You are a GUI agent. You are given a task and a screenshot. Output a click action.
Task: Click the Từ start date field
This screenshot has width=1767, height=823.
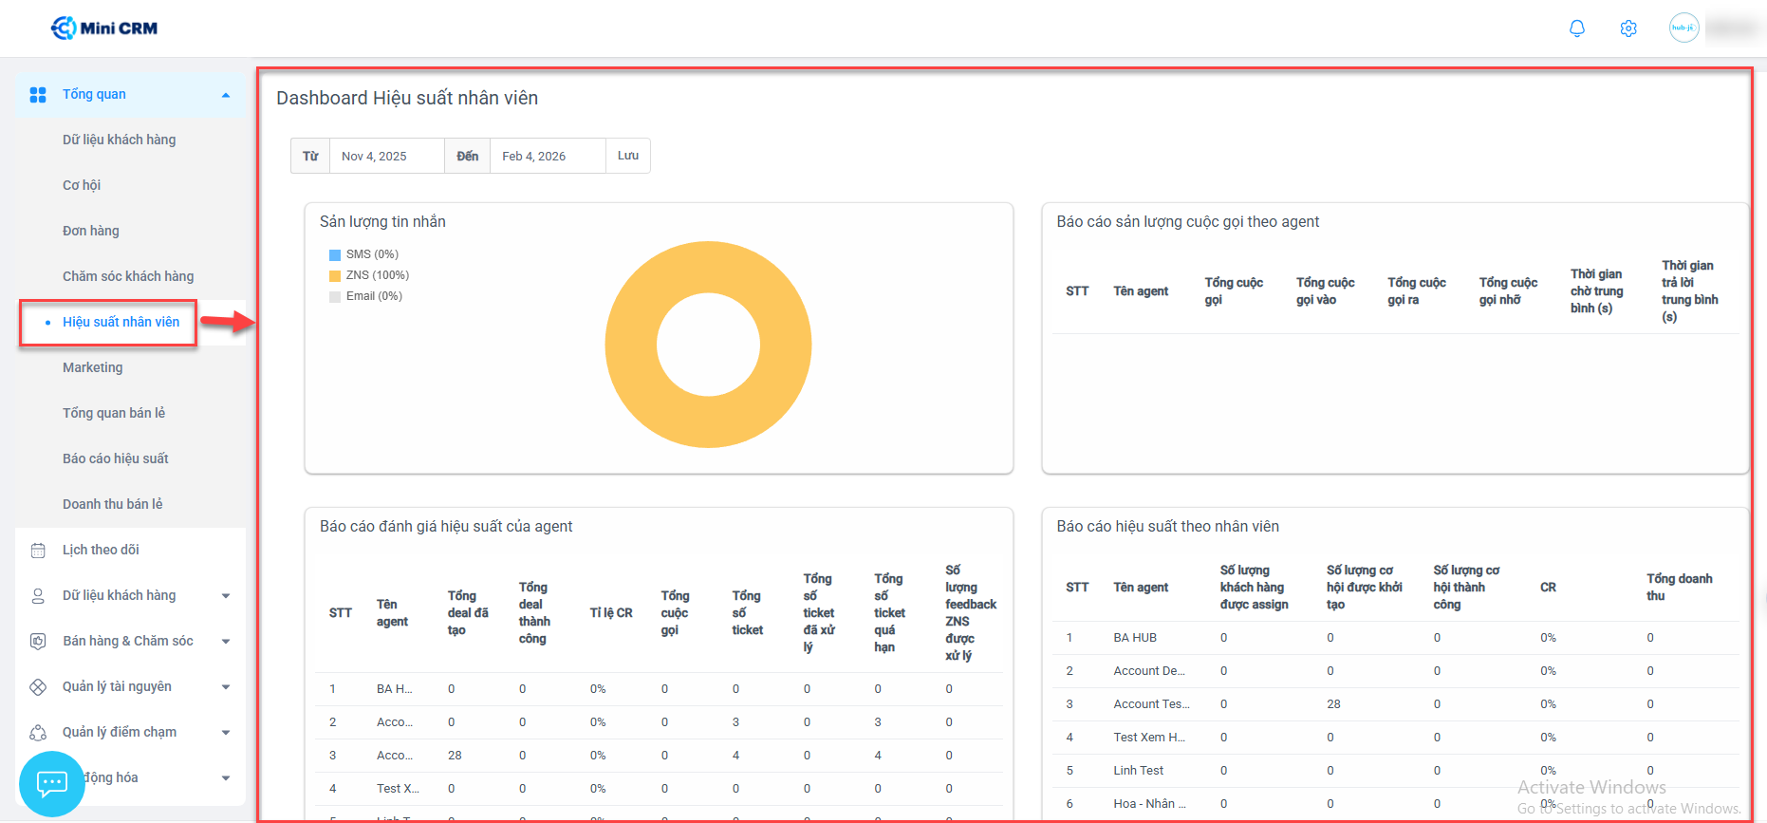pos(385,156)
